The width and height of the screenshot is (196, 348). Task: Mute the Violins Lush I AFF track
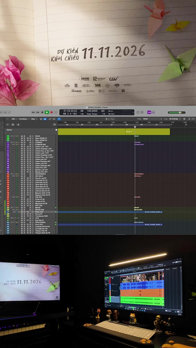coord(22,147)
